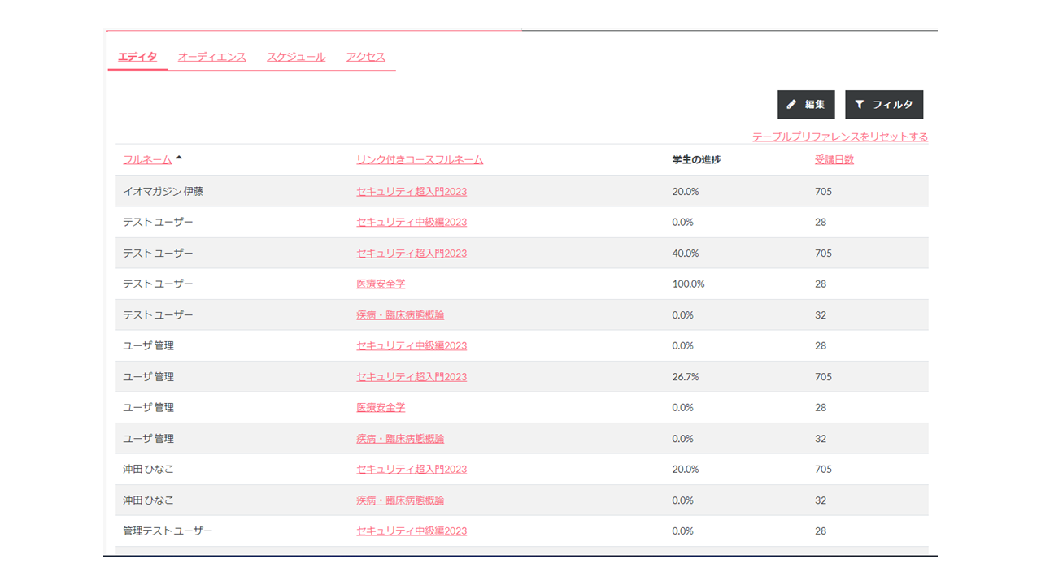Open 疾病・臨床病態概論 link for ユーザ 管理
This screenshot has width=1041, height=585.
pyautogui.click(x=400, y=439)
